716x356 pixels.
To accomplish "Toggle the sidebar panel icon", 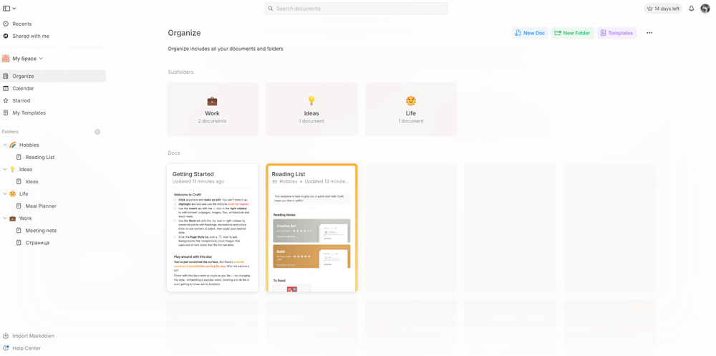I will pos(6,8).
